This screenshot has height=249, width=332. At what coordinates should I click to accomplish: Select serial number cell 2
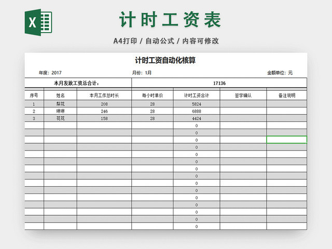click(34, 111)
